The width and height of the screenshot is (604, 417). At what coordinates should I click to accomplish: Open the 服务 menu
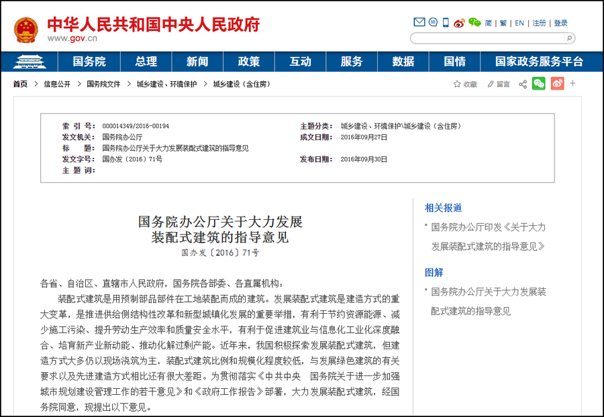[352, 62]
